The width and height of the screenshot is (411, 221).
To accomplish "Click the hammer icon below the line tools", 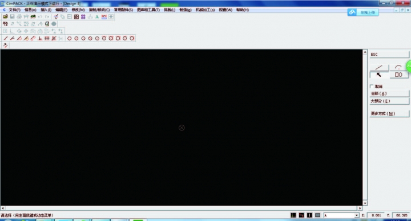I will pos(5,46).
